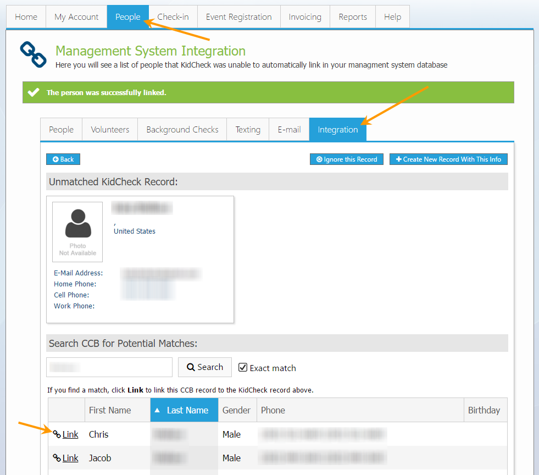Click the 'Work Phone:' label
This screenshot has height=475, width=539.
click(74, 306)
